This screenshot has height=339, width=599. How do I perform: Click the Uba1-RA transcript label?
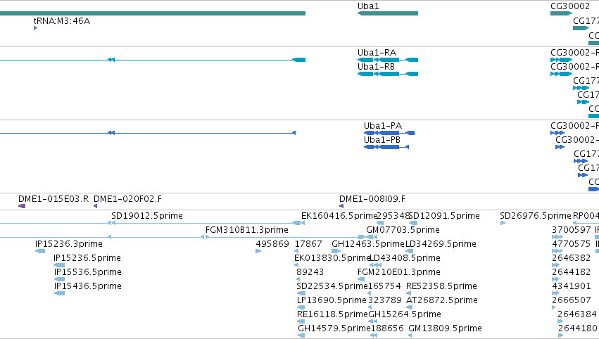tap(377, 53)
